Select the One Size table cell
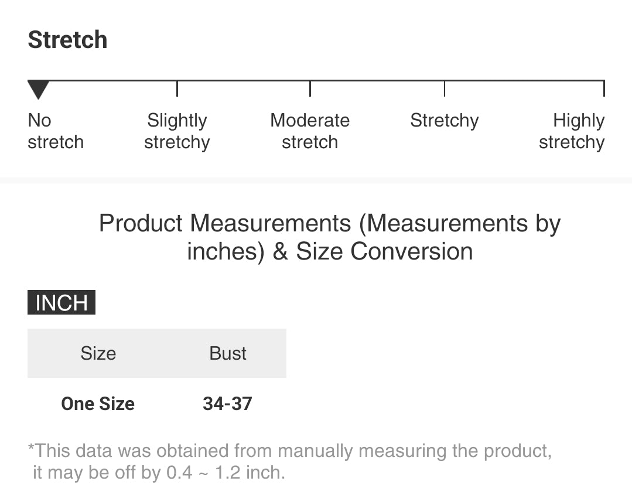Screen dimensions: 632x495 [98, 404]
